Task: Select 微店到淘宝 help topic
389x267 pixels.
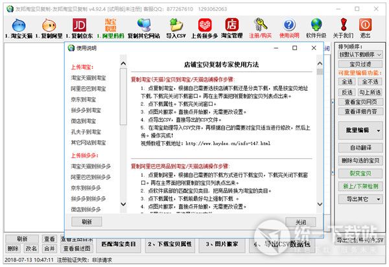Action: pyautogui.click(x=84, y=121)
